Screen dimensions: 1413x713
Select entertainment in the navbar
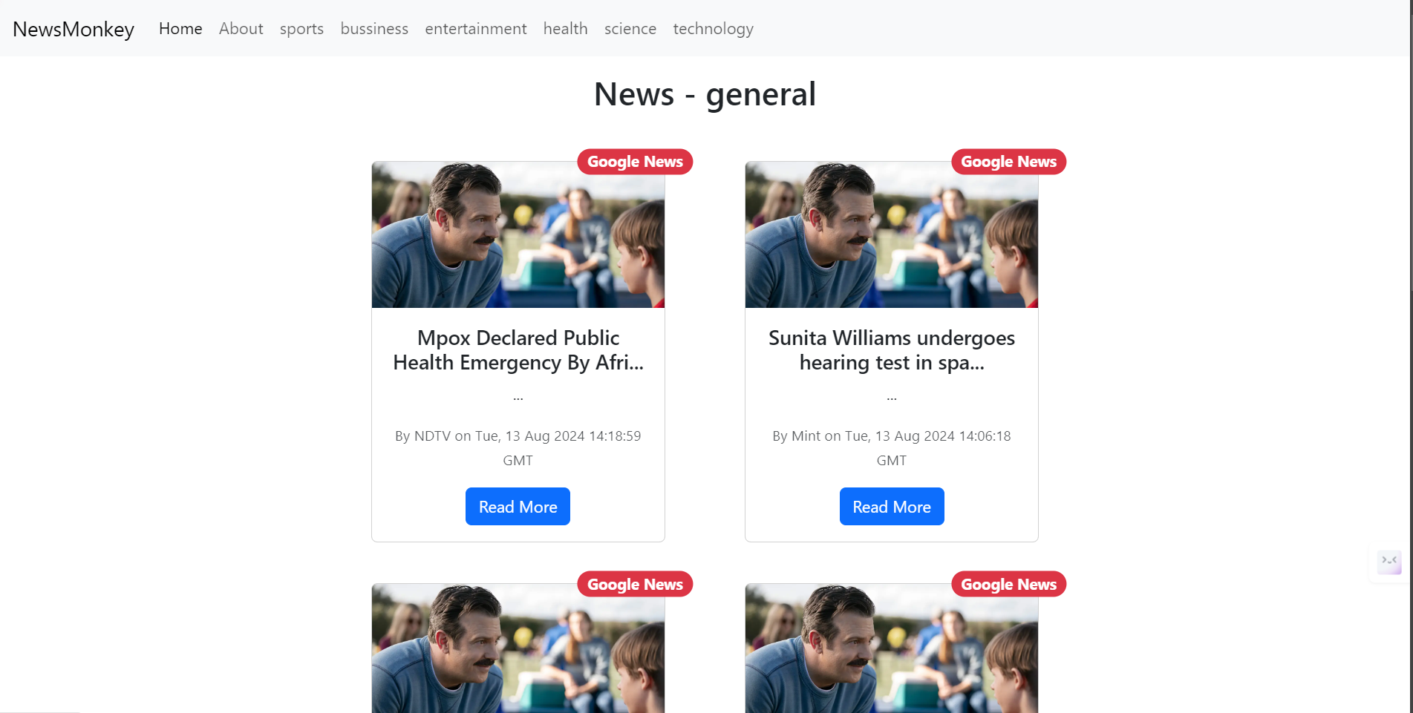point(476,28)
